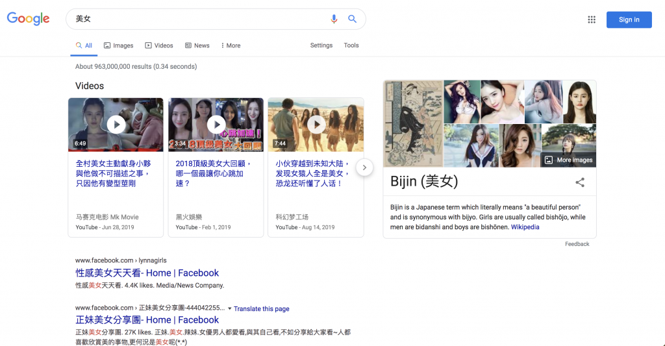Image resolution: width=665 pixels, height=346 pixels.
Task: Play the 6:49 video thumbnail
Action: click(116, 124)
